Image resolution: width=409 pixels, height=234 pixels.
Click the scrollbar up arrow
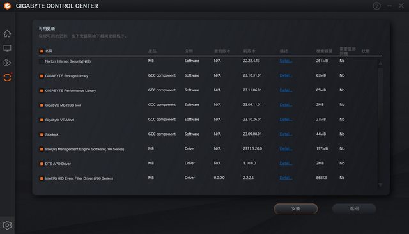pyautogui.click(x=380, y=63)
